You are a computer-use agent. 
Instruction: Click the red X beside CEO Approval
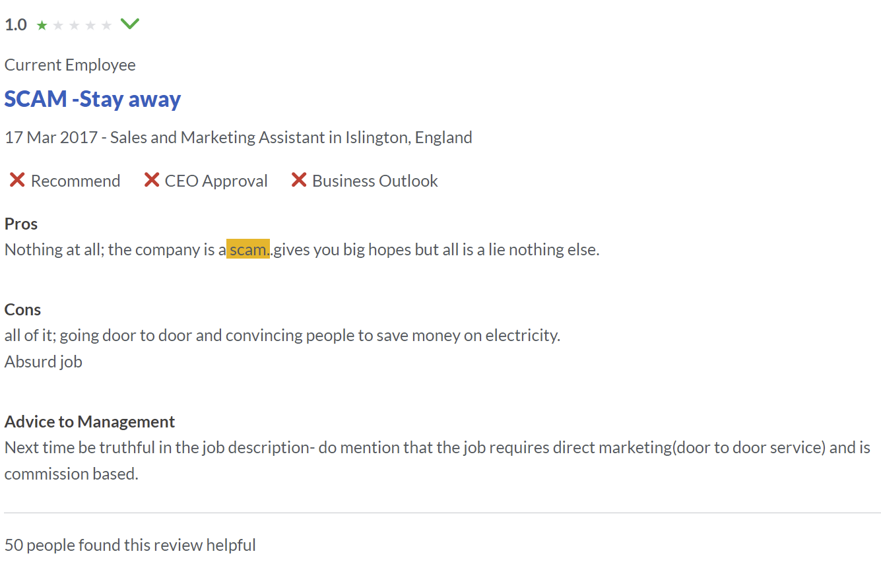tap(152, 180)
